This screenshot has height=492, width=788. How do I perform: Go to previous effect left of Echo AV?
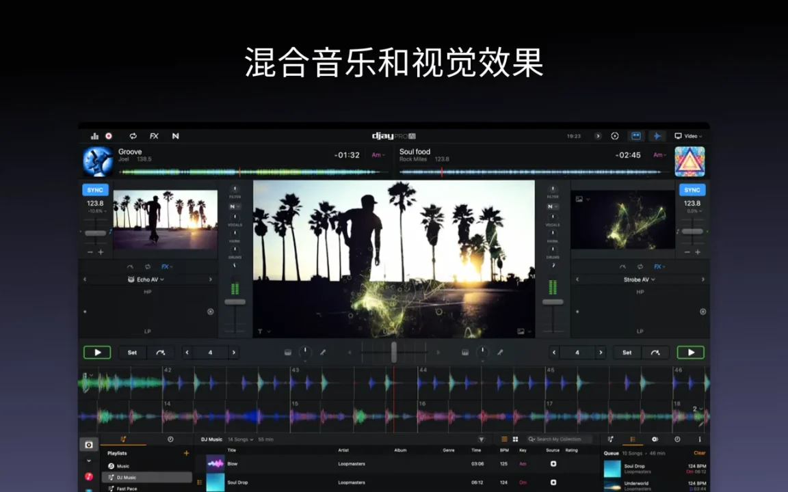(x=84, y=279)
